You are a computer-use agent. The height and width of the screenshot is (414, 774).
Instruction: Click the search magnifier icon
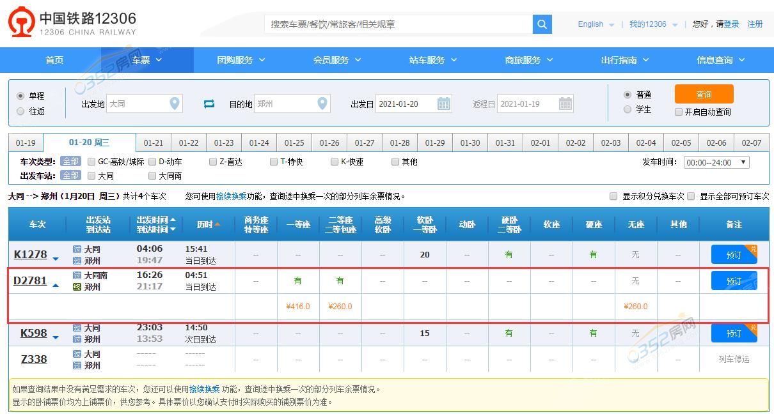point(542,24)
